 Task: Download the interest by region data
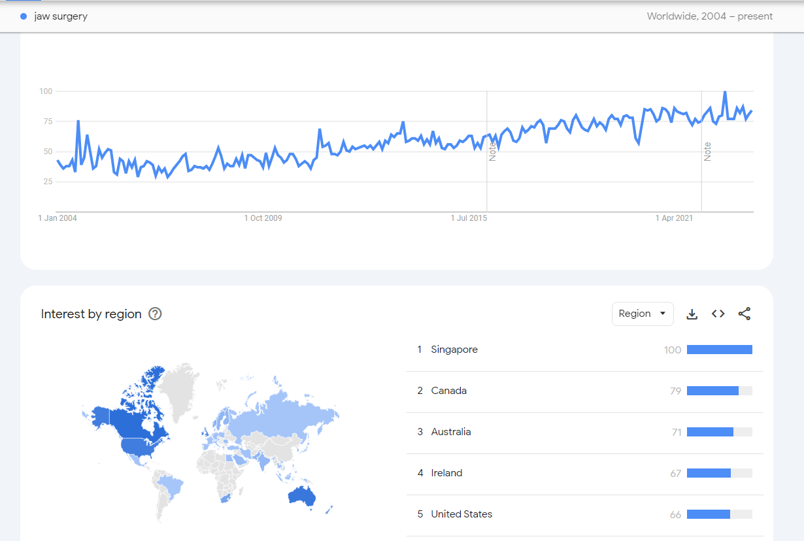click(692, 314)
